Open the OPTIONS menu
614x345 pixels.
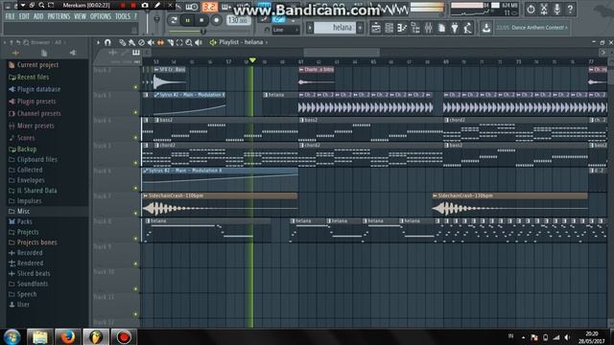coord(101,16)
